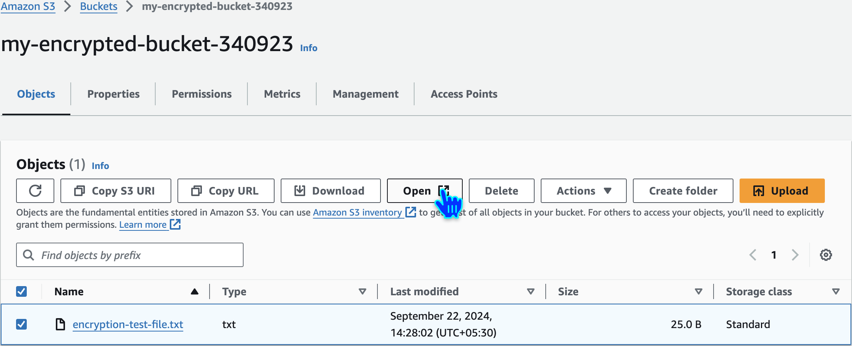Open encryption-test-file.txt object link

pyautogui.click(x=128, y=324)
